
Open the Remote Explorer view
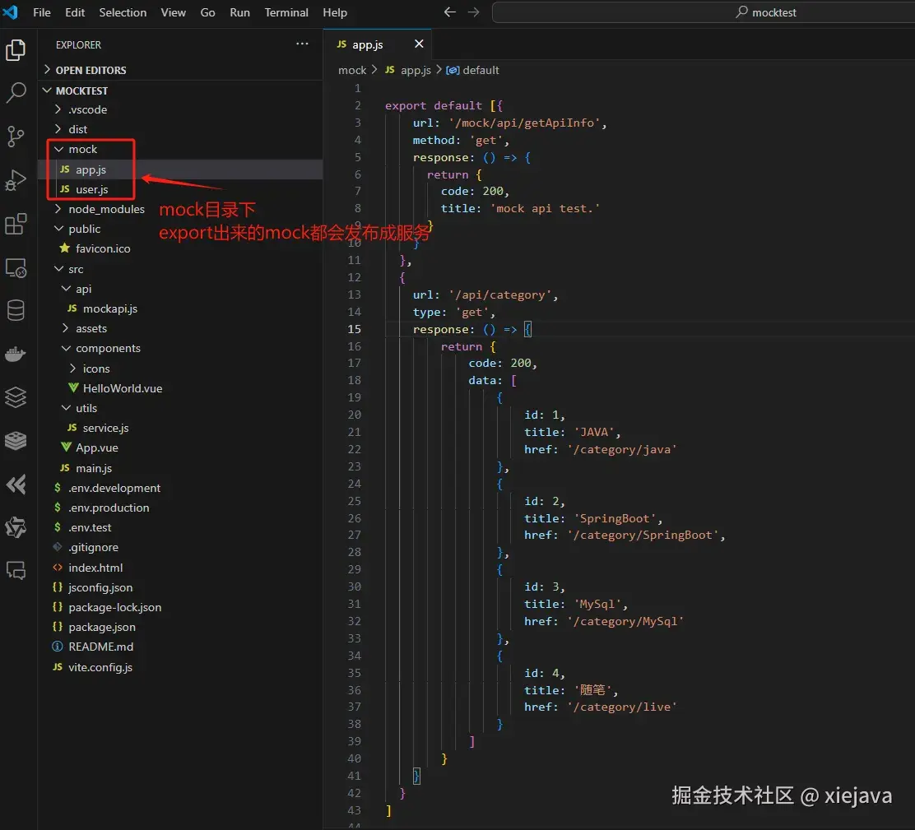(x=16, y=267)
